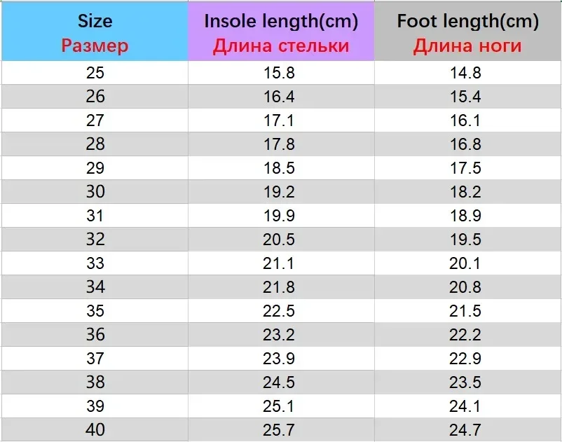The height and width of the screenshot is (442, 562).
Task: Click size 34 in the table
Action: [95, 287]
